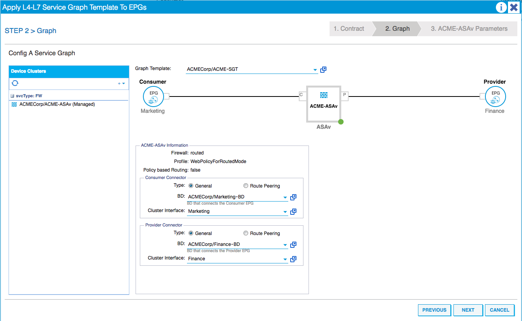The image size is (522, 321).
Task: Click the green status dot on ASAv node
Action: click(341, 122)
